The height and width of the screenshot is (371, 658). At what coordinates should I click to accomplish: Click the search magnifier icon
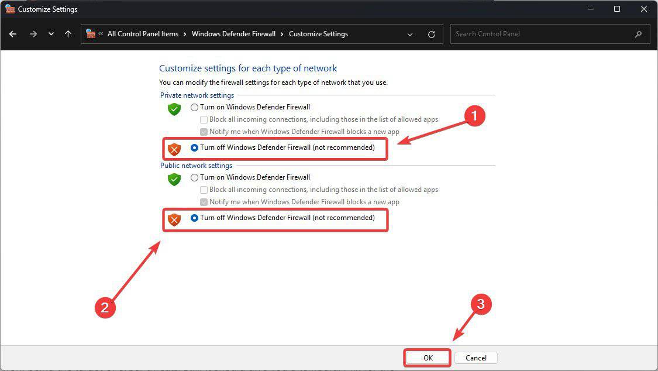click(x=638, y=34)
